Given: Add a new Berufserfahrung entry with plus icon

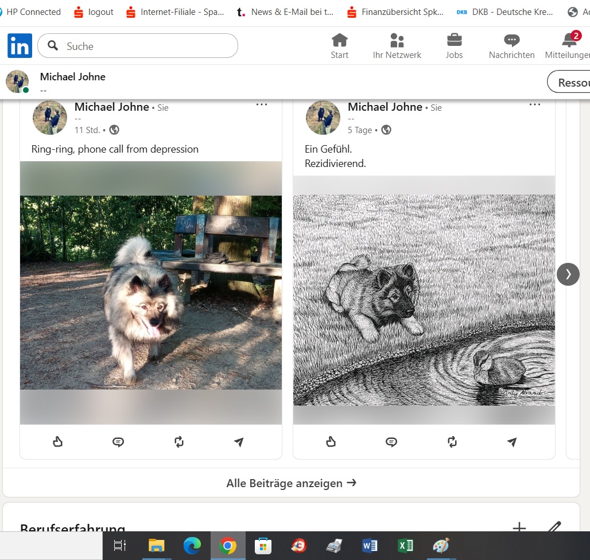Looking at the screenshot, I should (519, 528).
